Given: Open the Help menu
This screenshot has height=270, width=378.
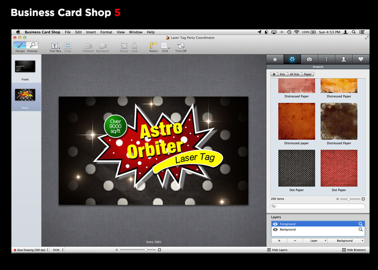Looking at the screenshot, I should click(151, 32).
